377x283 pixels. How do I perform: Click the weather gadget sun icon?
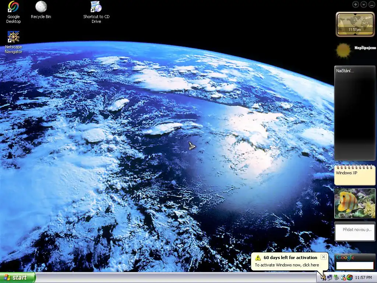[x=343, y=50]
